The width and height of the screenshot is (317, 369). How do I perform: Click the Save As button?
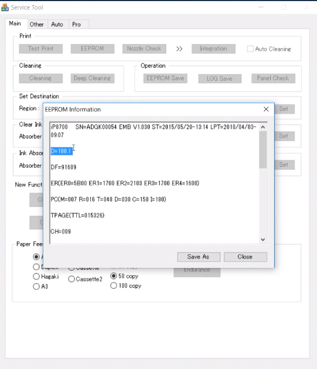(x=199, y=257)
